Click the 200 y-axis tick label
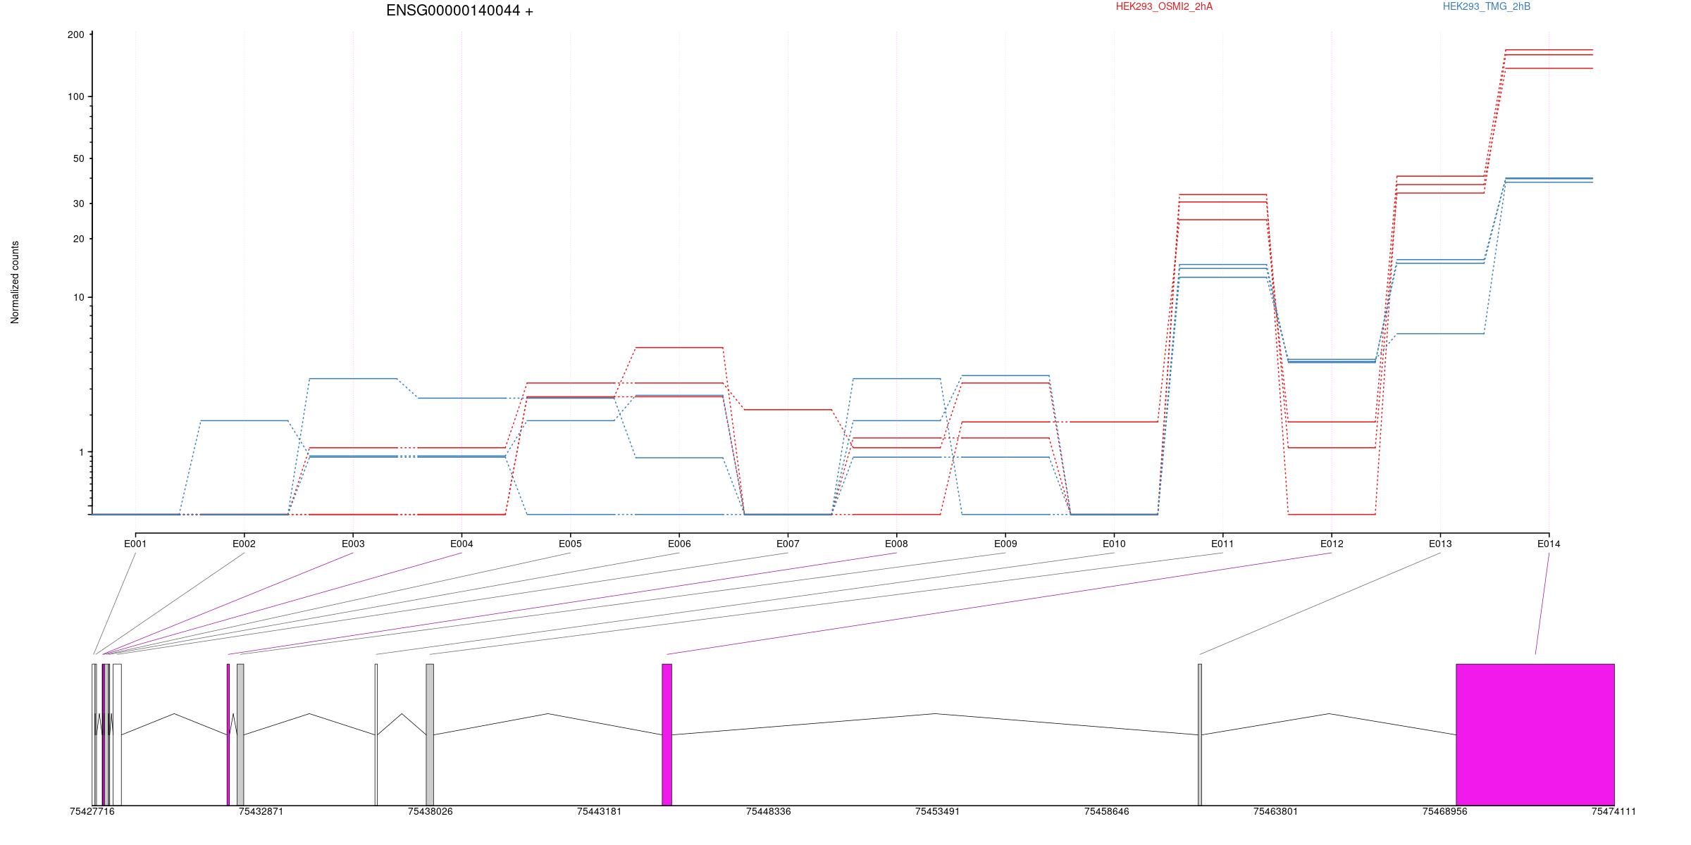 (x=76, y=35)
